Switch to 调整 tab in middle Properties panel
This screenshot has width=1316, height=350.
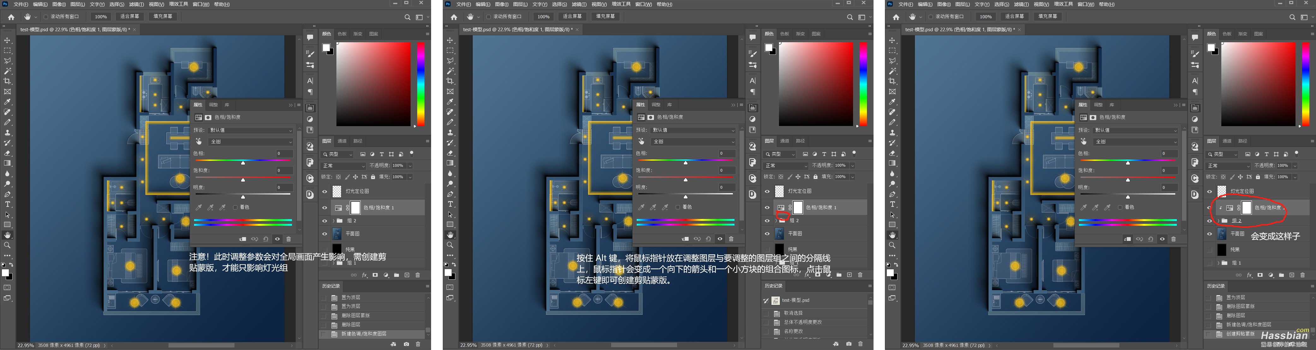coord(656,105)
